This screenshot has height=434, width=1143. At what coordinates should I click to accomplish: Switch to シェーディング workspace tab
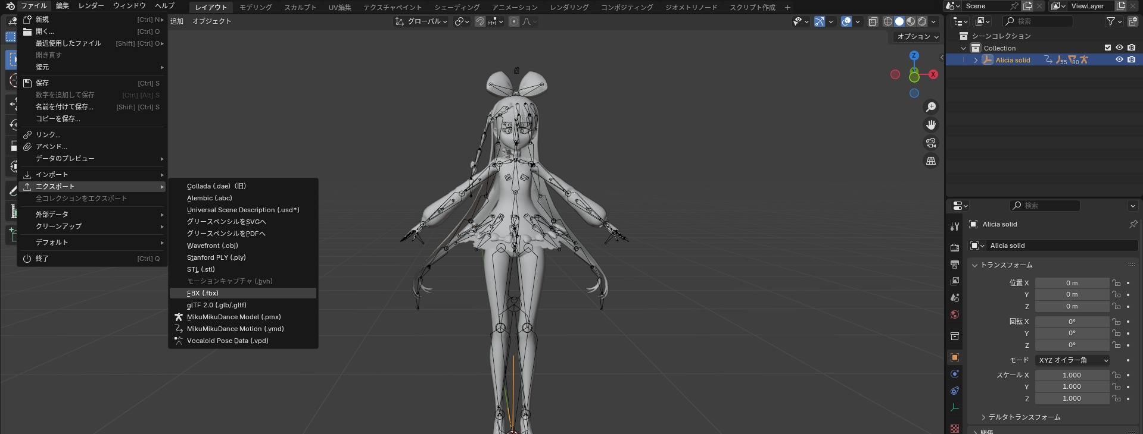(457, 7)
